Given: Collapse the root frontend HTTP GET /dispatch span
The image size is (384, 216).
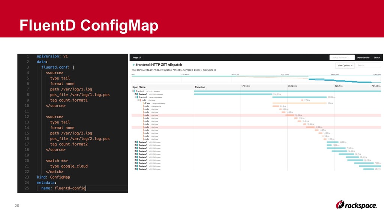Looking at the screenshot, I should tap(133, 91).
